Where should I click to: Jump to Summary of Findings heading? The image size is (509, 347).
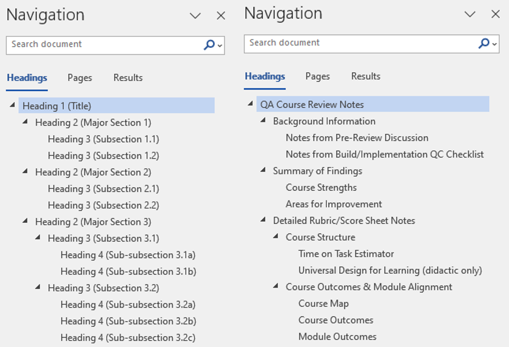coord(317,171)
